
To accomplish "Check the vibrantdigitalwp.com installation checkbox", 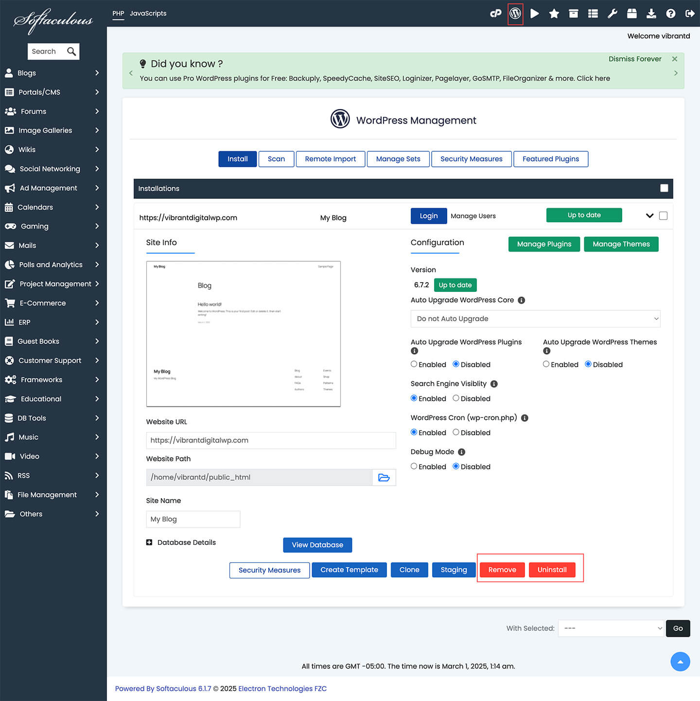I will click(663, 216).
